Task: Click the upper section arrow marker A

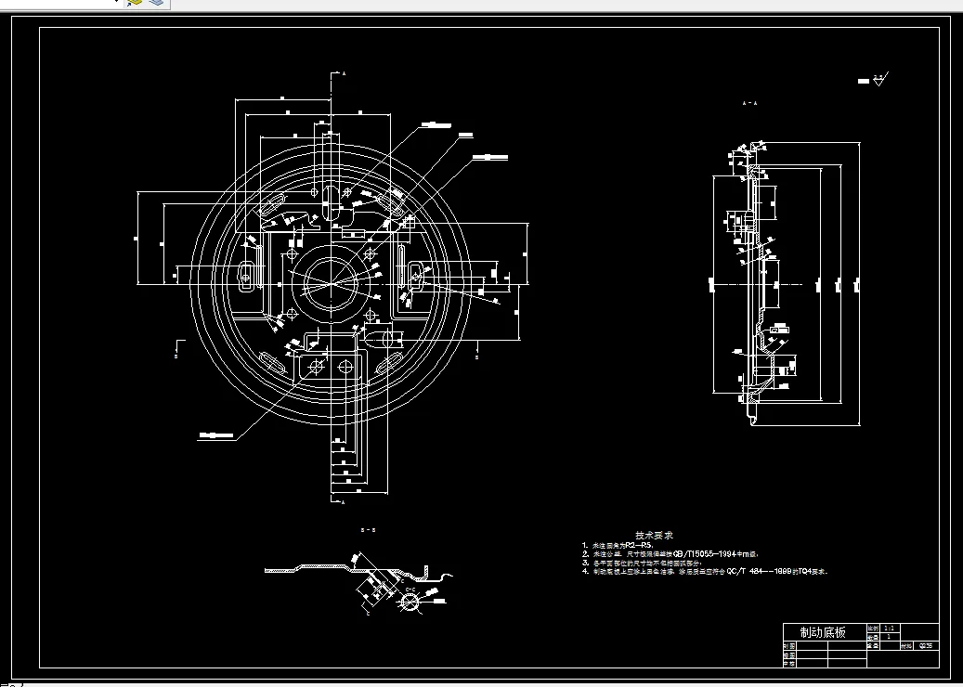Action: (x=338, y=74)
